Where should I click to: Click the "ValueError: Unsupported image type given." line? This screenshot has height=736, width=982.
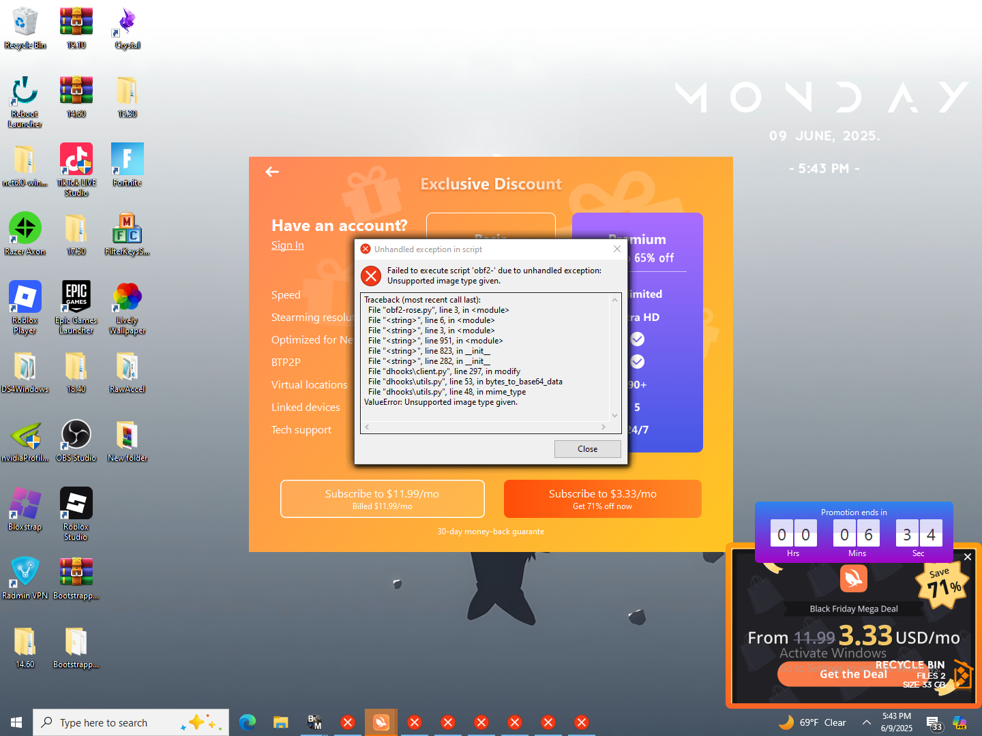[x=441, y=402]
